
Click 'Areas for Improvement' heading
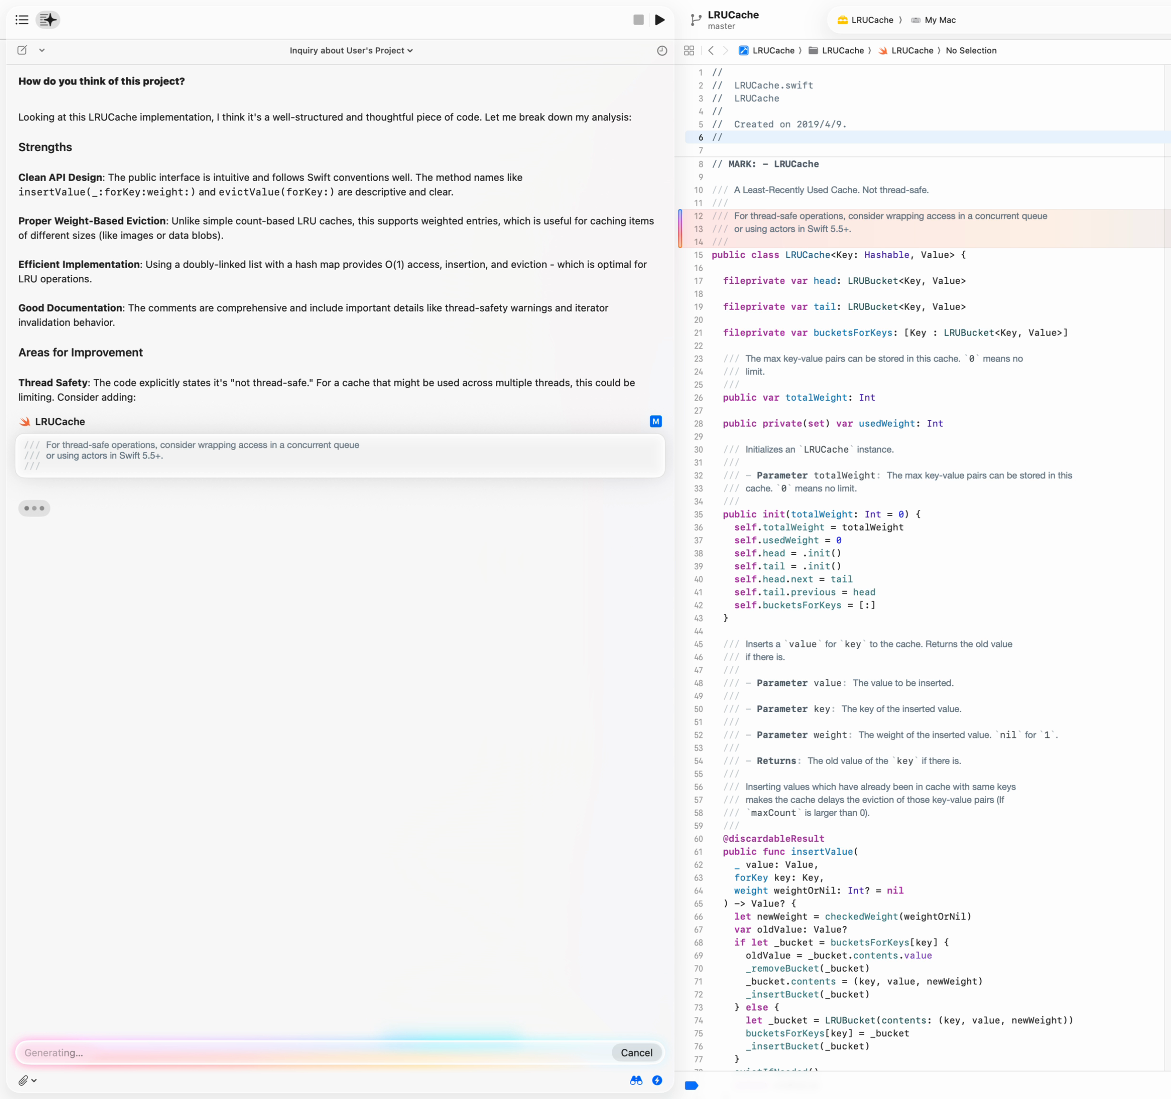pos(81,353)
